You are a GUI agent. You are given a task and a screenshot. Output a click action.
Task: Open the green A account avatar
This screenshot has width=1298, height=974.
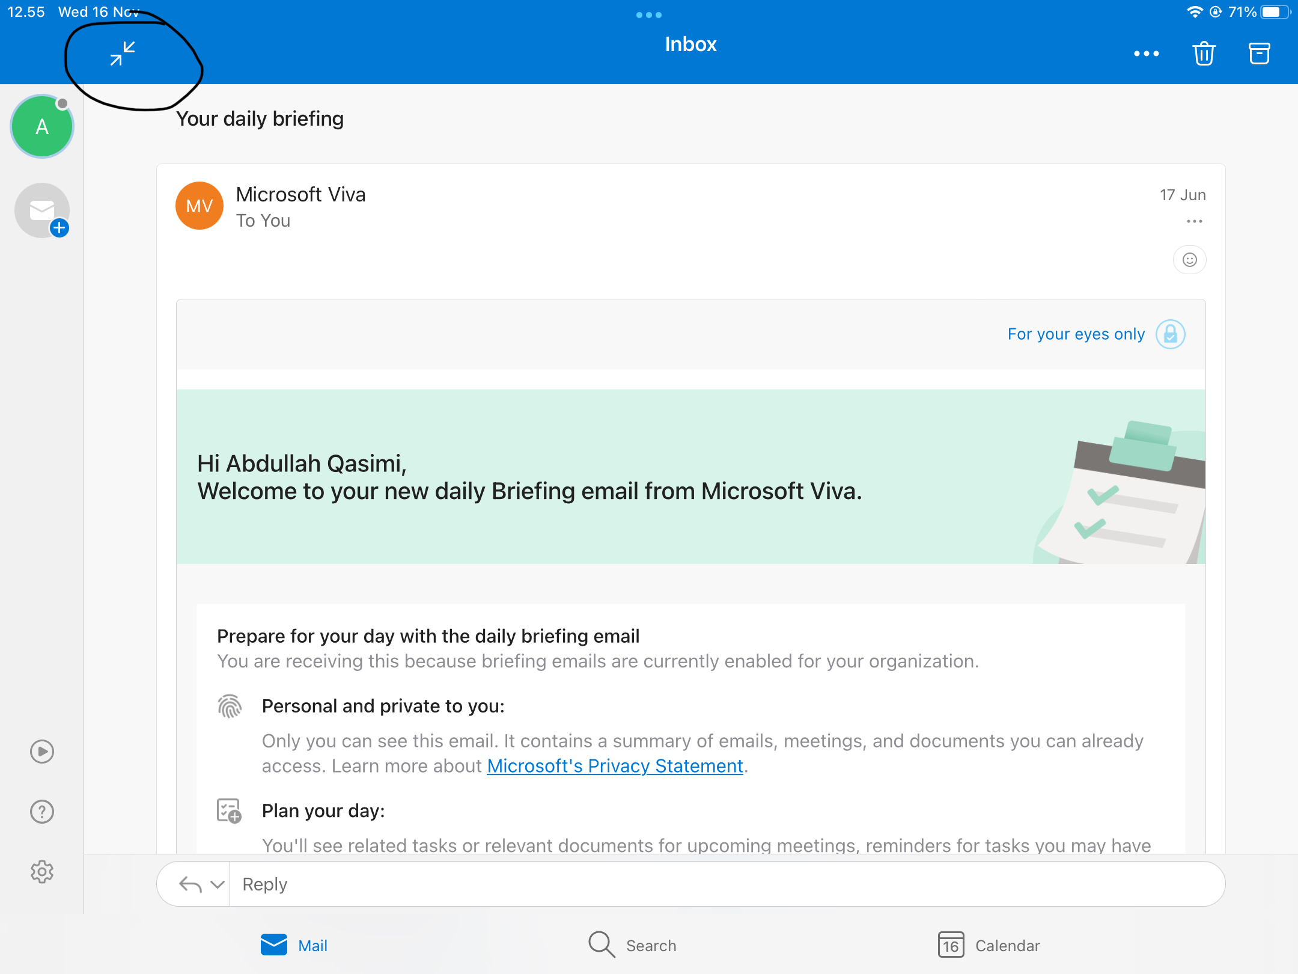click(x=42, y=127)
